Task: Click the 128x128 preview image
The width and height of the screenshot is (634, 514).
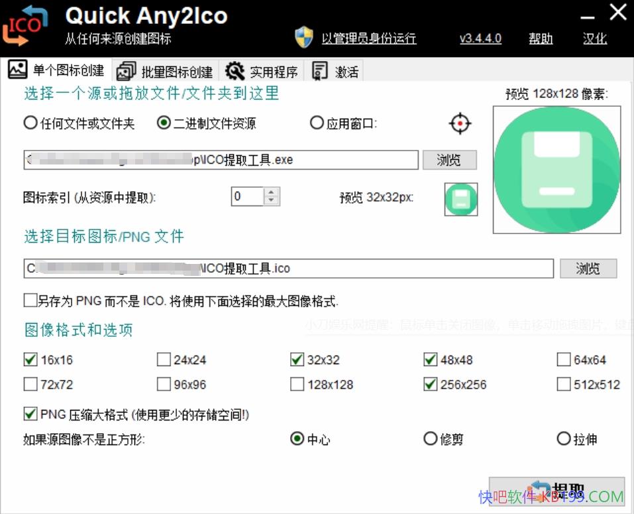Action: point(556,170)
